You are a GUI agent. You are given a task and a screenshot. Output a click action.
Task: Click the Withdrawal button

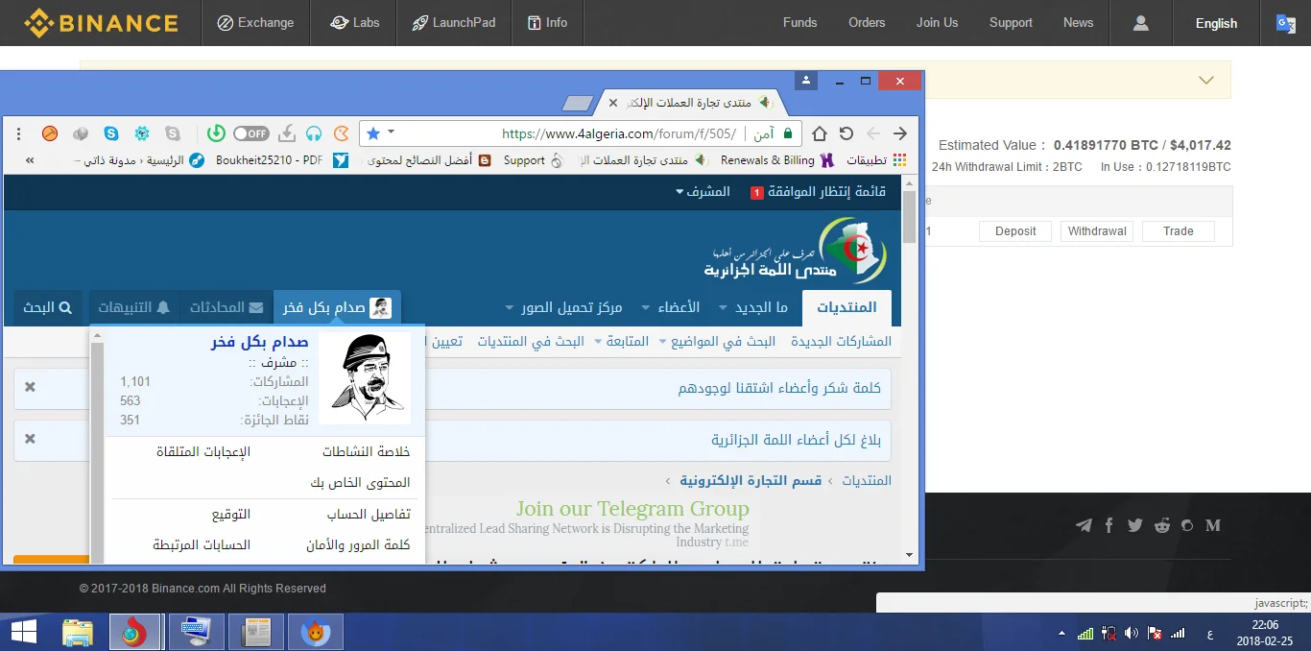(1097, 231)
